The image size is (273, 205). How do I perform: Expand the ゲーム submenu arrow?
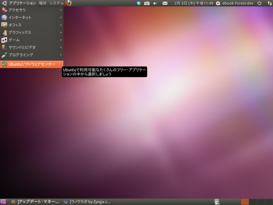click(61, 40)
